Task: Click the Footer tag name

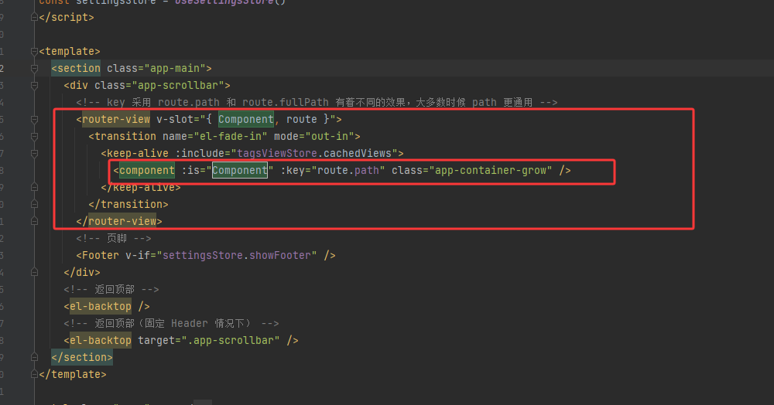Action: click(100, 255)
